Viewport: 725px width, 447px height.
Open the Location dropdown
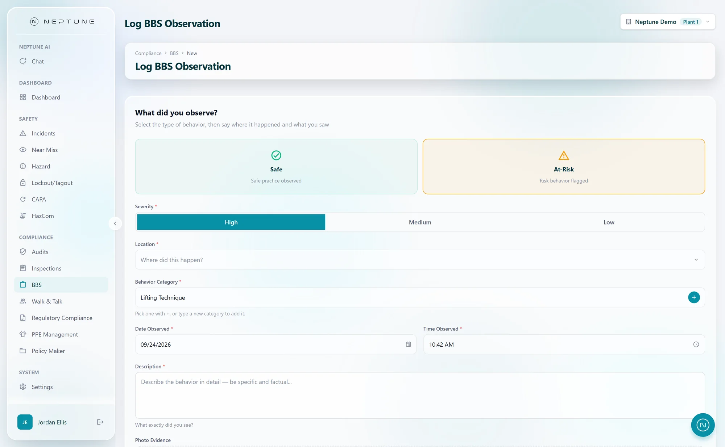420,260
